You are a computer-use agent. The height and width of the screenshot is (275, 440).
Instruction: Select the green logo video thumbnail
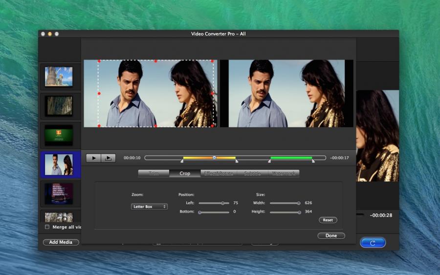[x=59, y=135]
